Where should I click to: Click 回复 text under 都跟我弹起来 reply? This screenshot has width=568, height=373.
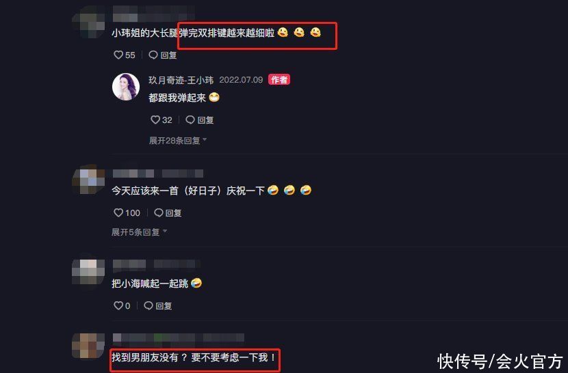205,120
